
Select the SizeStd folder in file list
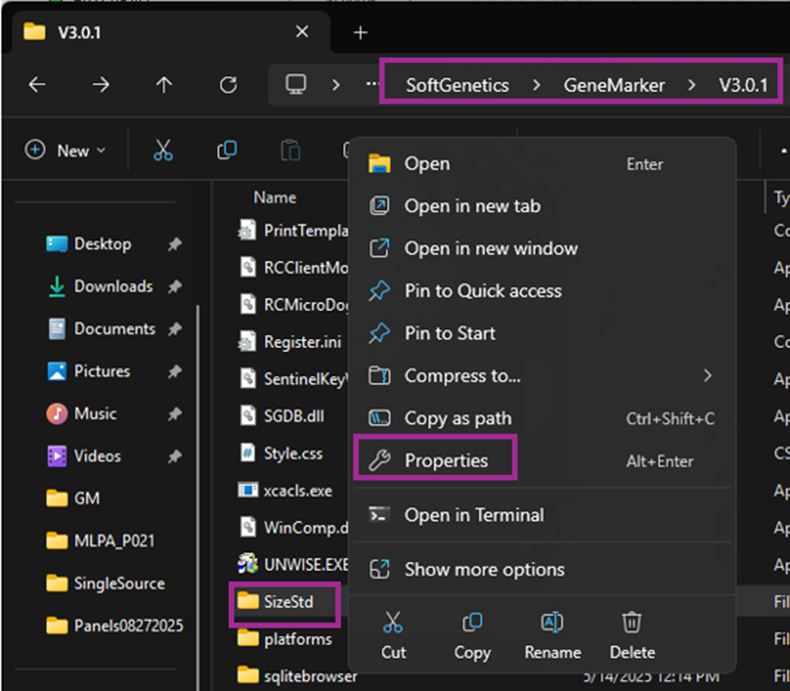(287, 602)
